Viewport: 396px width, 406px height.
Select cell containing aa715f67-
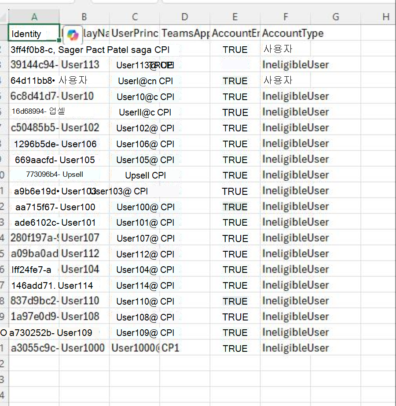click(x=34, y=207)
